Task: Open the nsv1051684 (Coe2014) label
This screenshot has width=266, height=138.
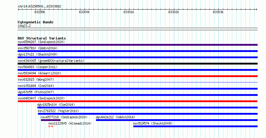Action: [36, 86]
